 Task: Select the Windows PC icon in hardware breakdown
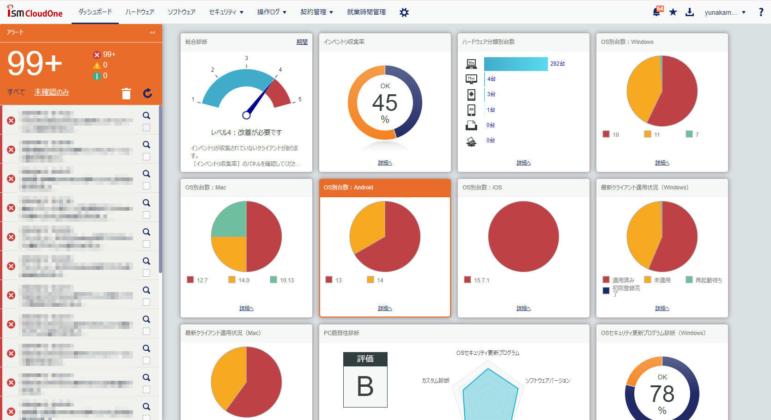coord(471,64)
